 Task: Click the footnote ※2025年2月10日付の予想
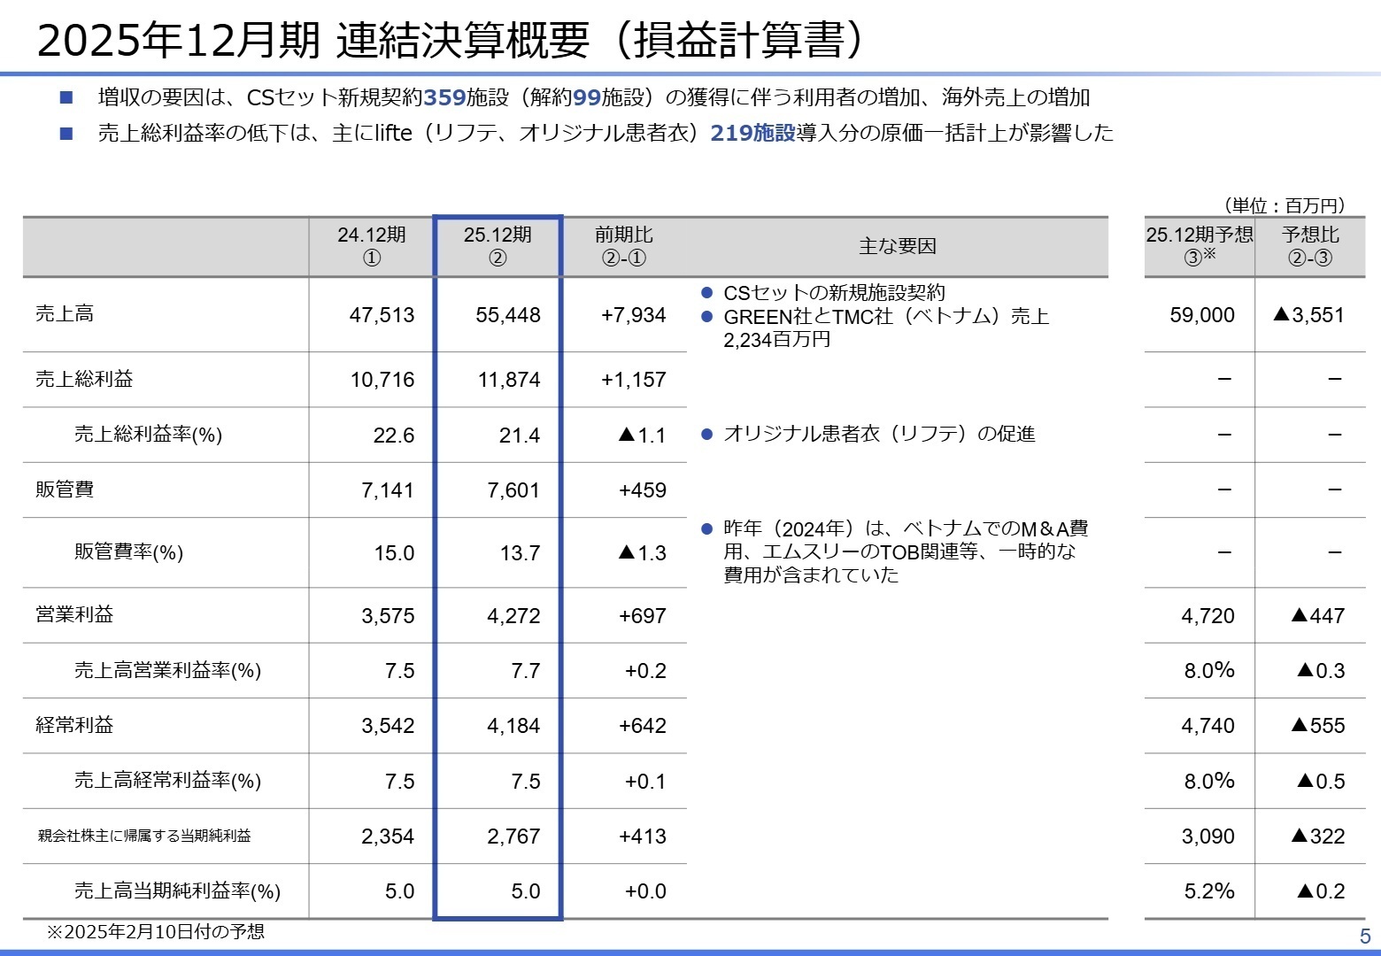point(158,931)
